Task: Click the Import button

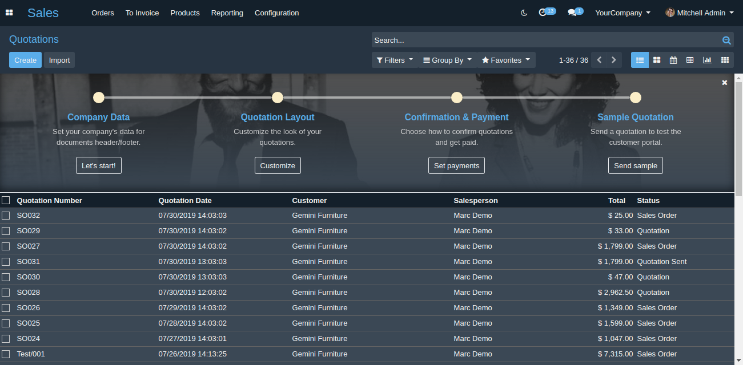Action: [59, 60]
